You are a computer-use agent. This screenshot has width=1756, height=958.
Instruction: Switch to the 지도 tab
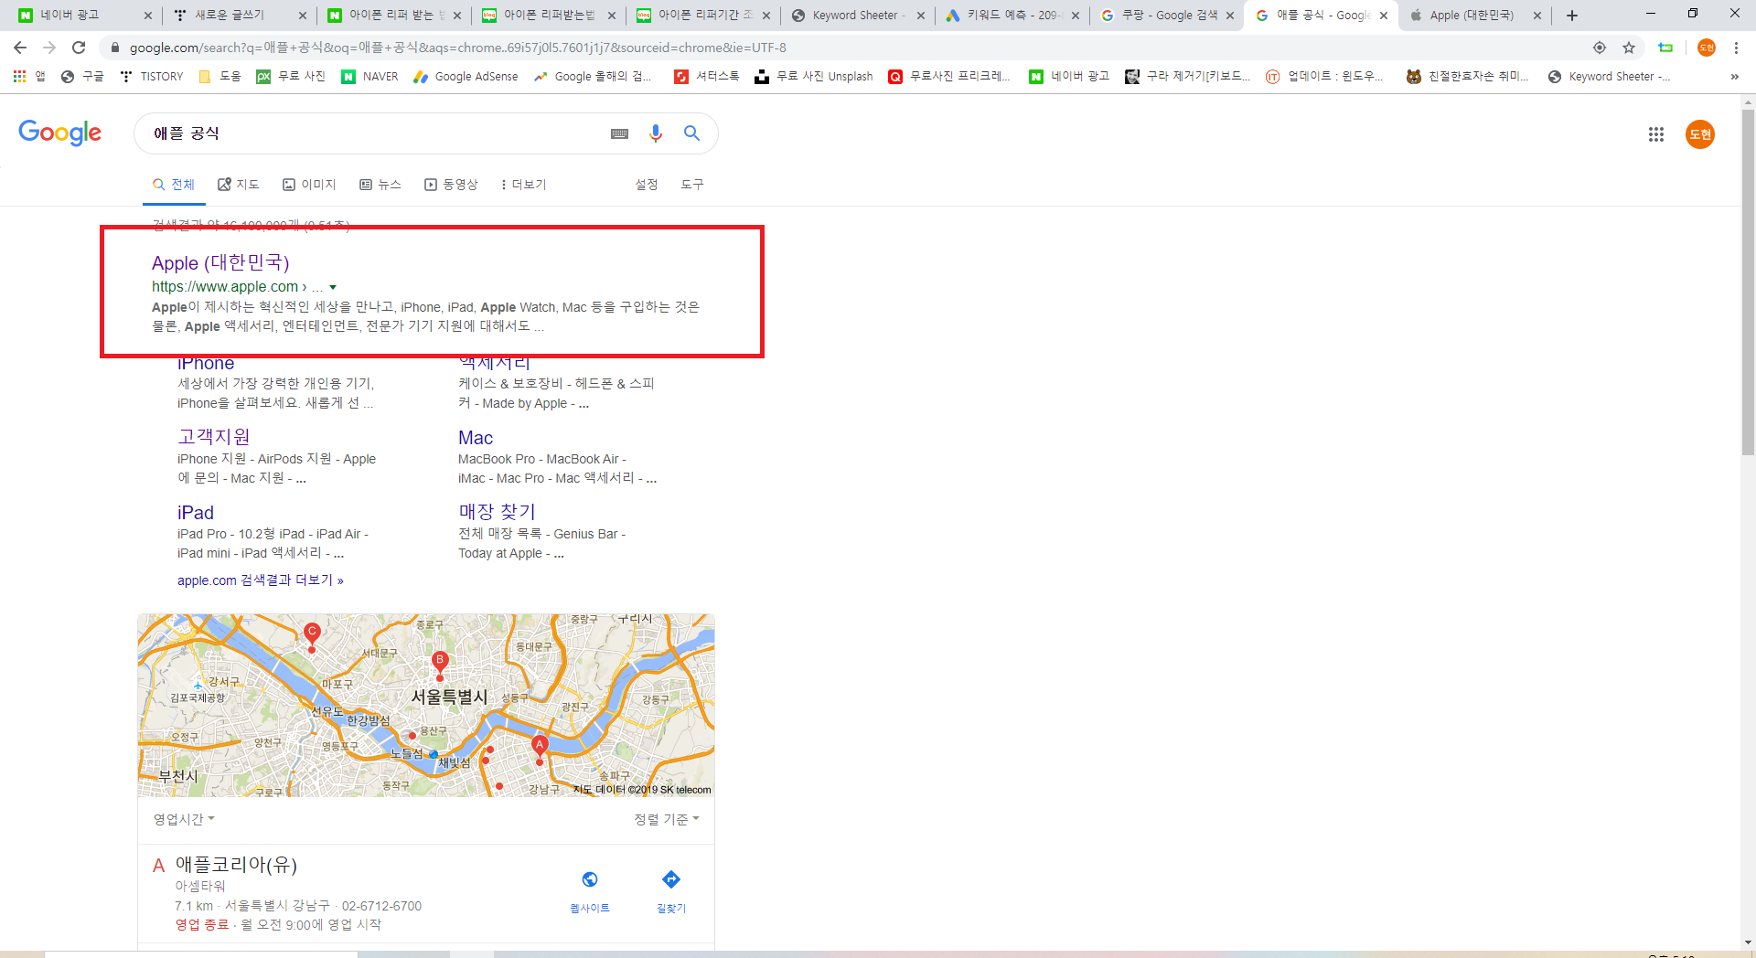(239, 185)
